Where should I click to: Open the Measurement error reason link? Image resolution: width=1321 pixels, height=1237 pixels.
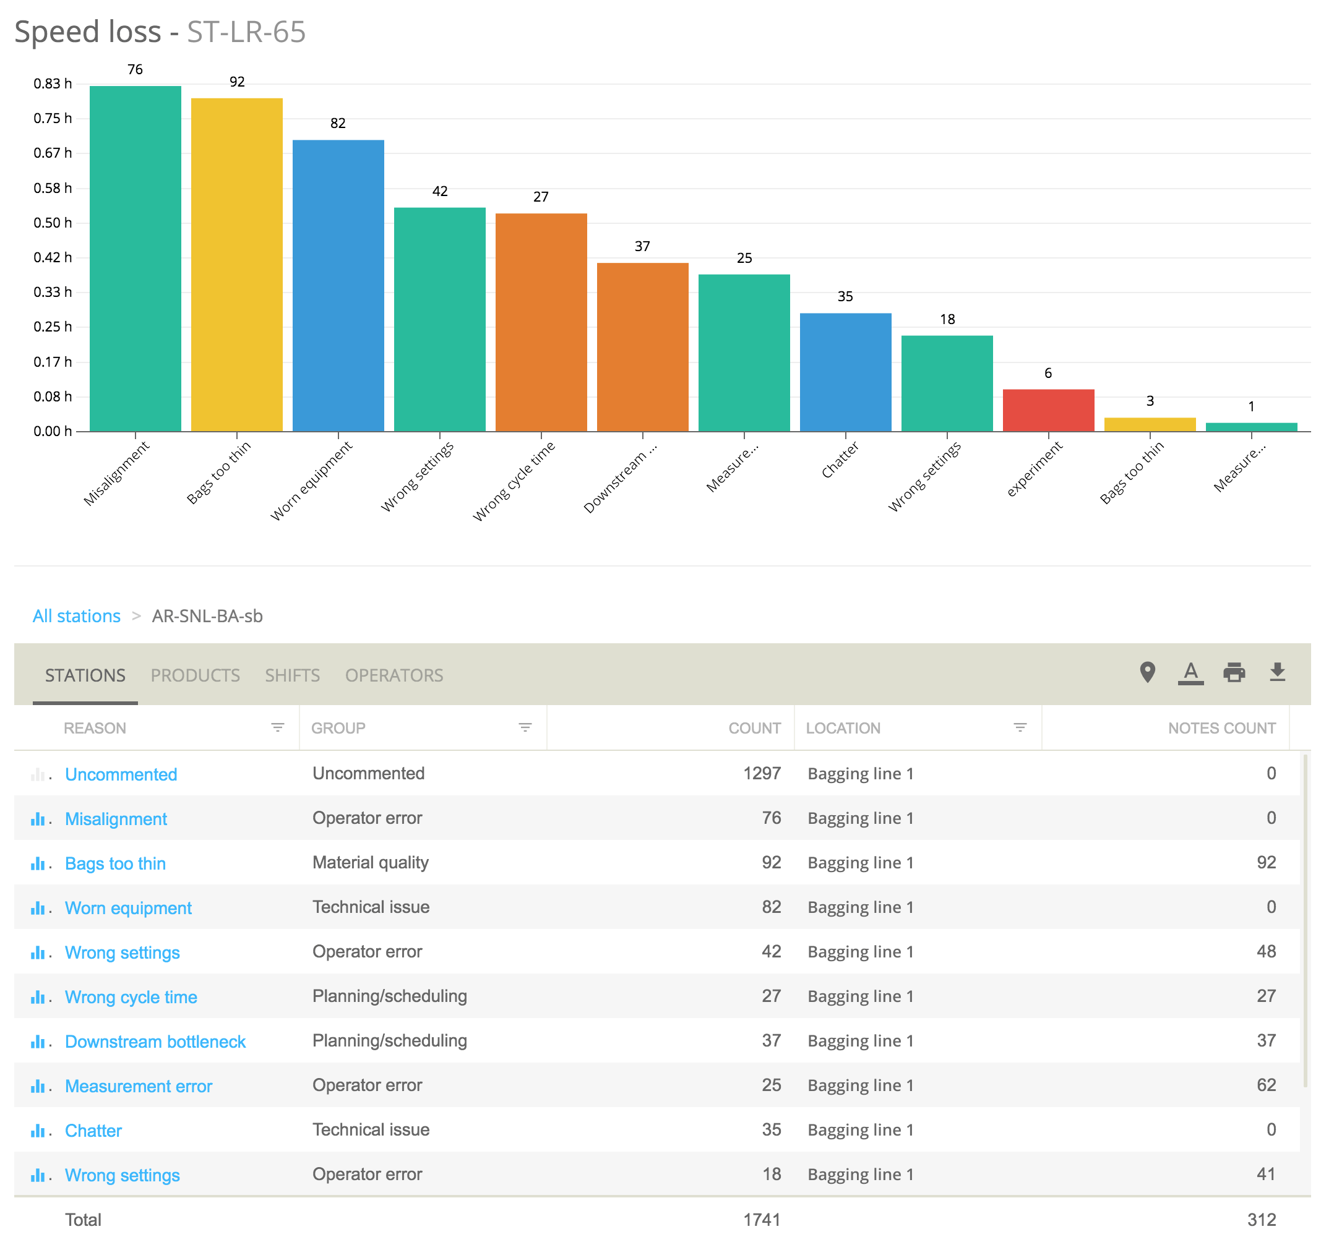[x=138, y=1086]
